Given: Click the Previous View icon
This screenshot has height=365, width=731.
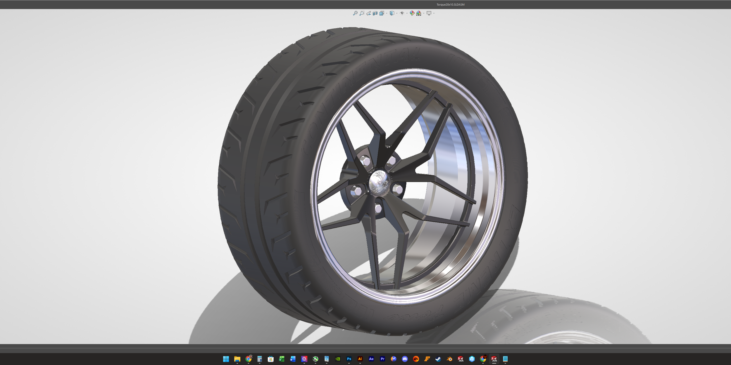Looking at the screenshot, I should click(368, 13).
